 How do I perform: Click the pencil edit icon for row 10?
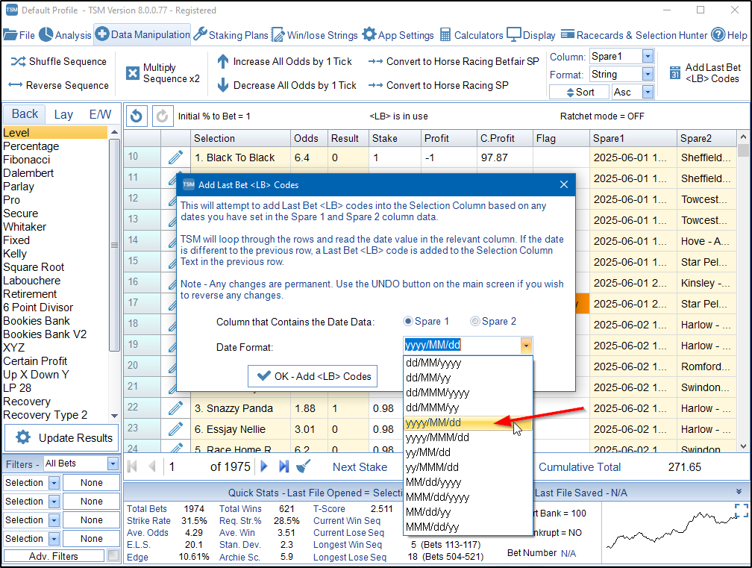[175, 157]
